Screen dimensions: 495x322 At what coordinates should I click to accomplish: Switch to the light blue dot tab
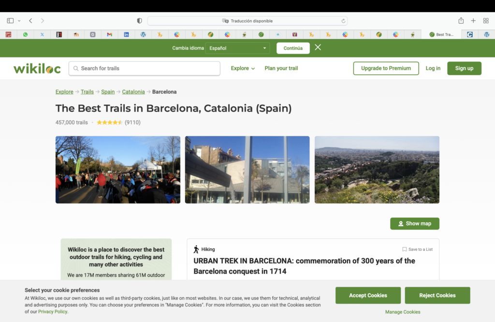[x=278, y=34]
